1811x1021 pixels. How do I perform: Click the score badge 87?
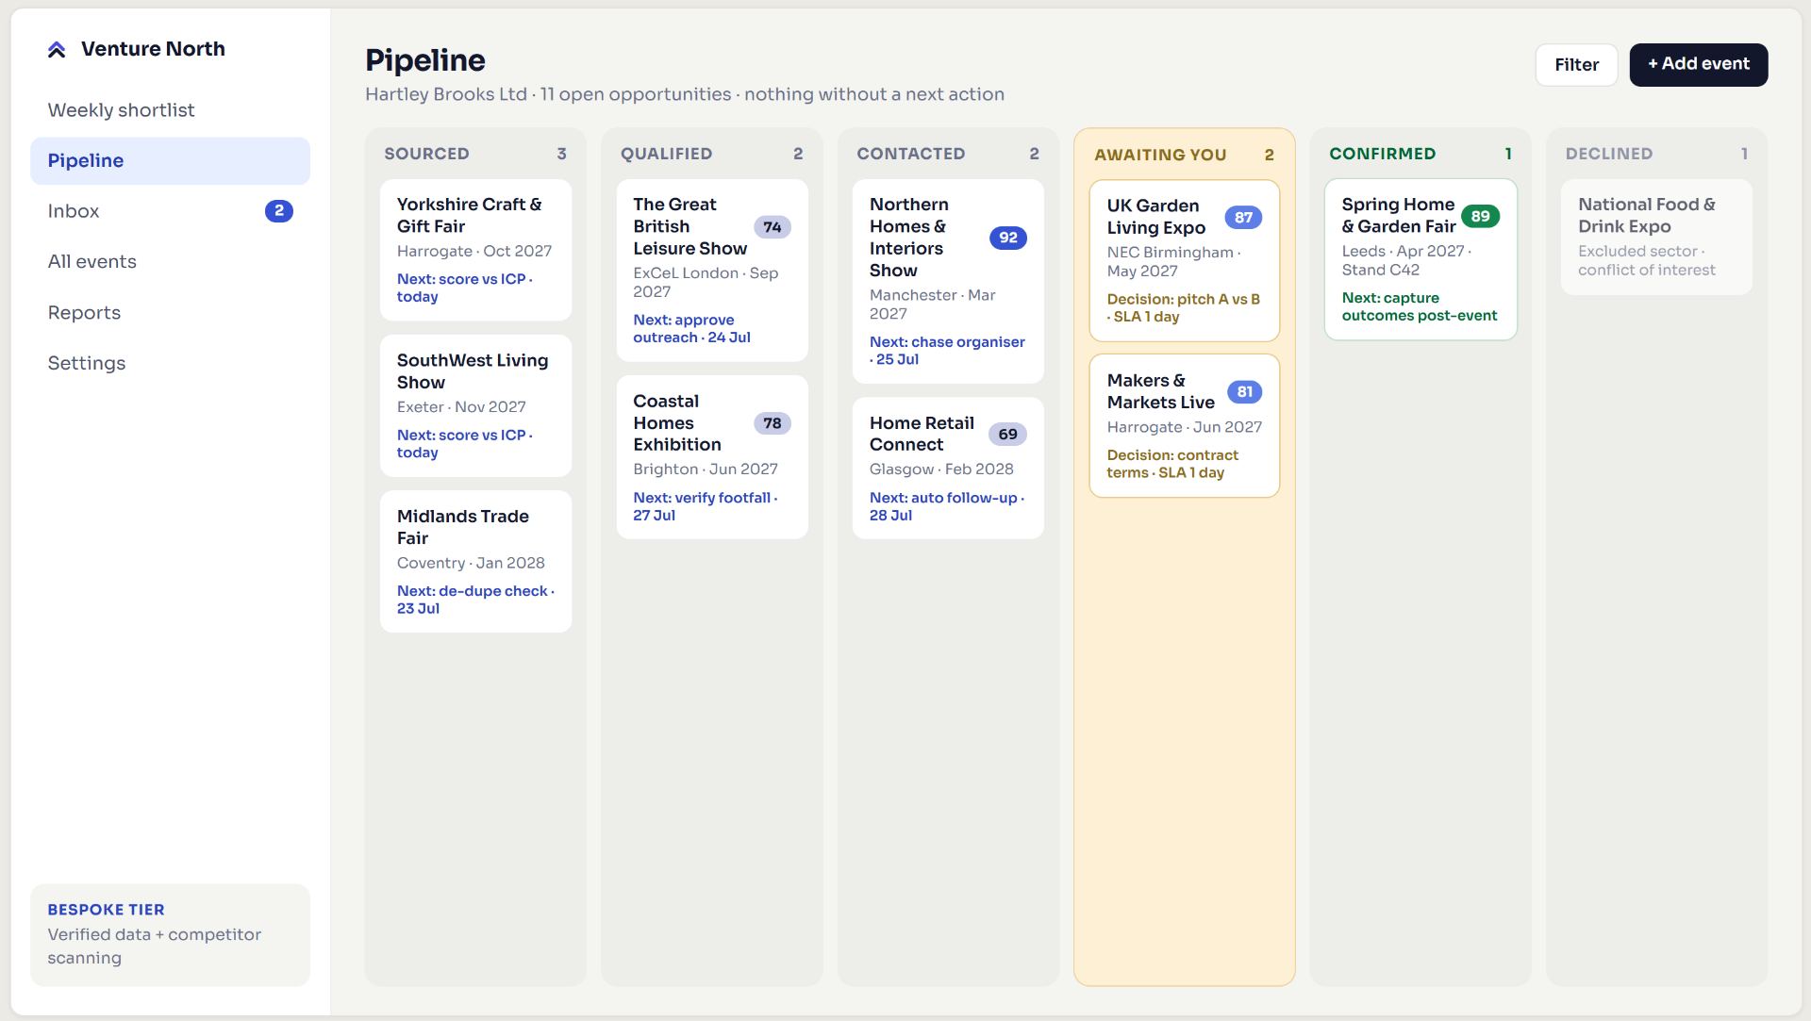tap(1243, 218)
